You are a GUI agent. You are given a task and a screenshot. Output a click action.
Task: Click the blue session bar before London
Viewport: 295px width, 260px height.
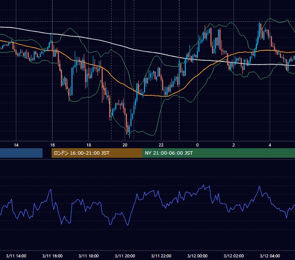point(21,153)
